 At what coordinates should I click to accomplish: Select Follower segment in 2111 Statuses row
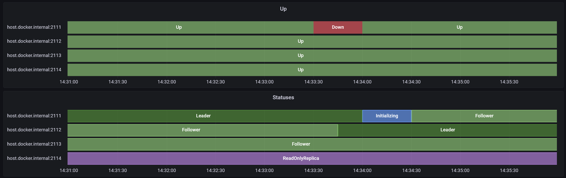pyautogui.click(x=484, y=116)
